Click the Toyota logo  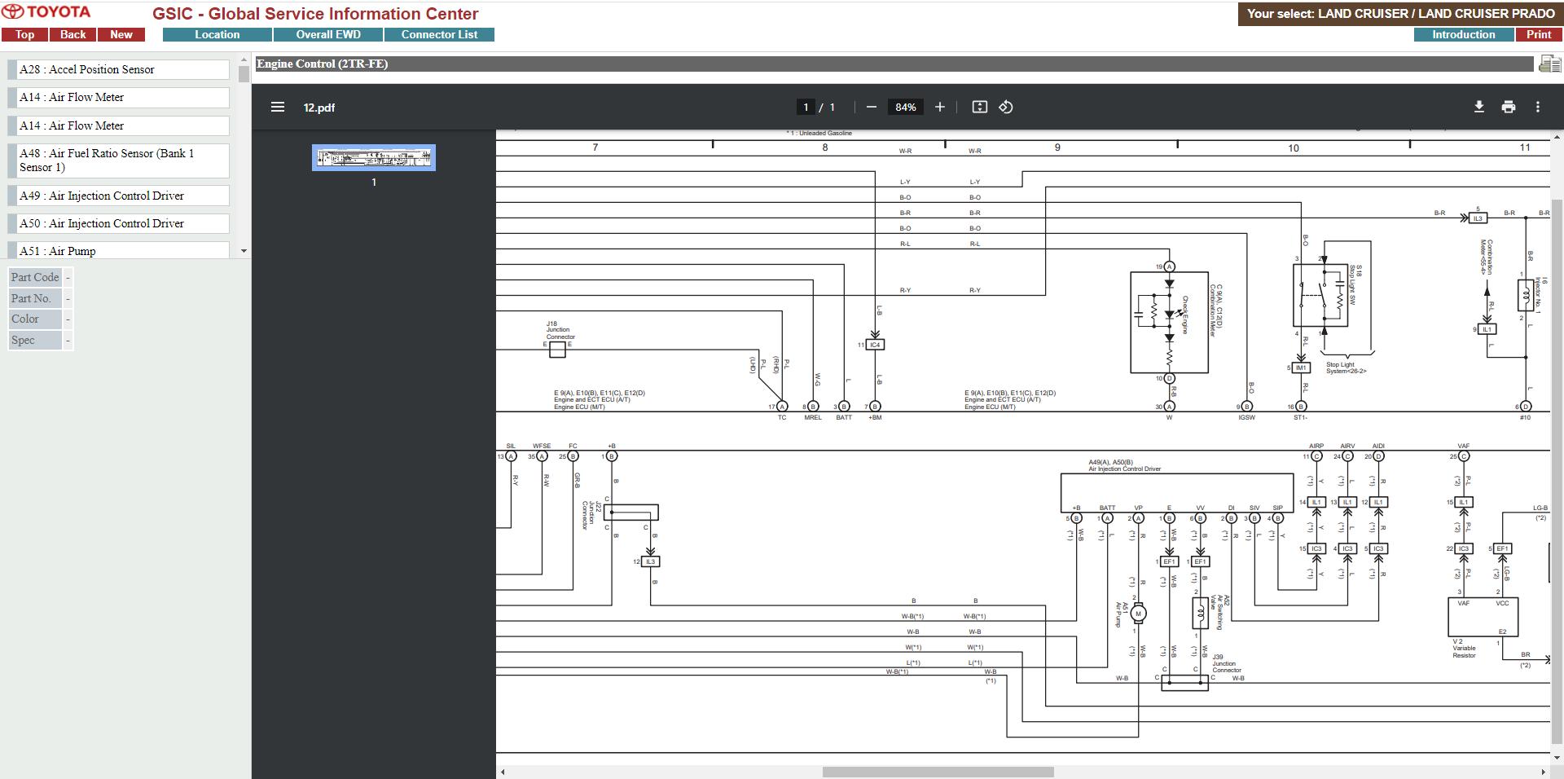coord(46,12)
